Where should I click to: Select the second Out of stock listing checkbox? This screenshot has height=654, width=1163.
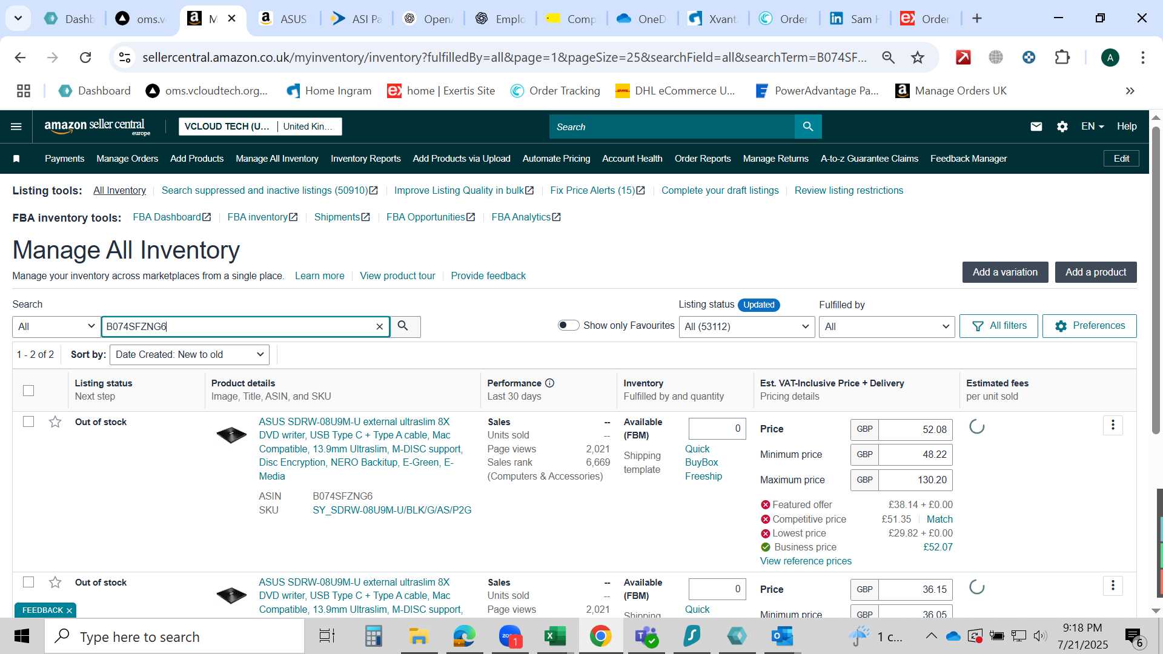28,582
